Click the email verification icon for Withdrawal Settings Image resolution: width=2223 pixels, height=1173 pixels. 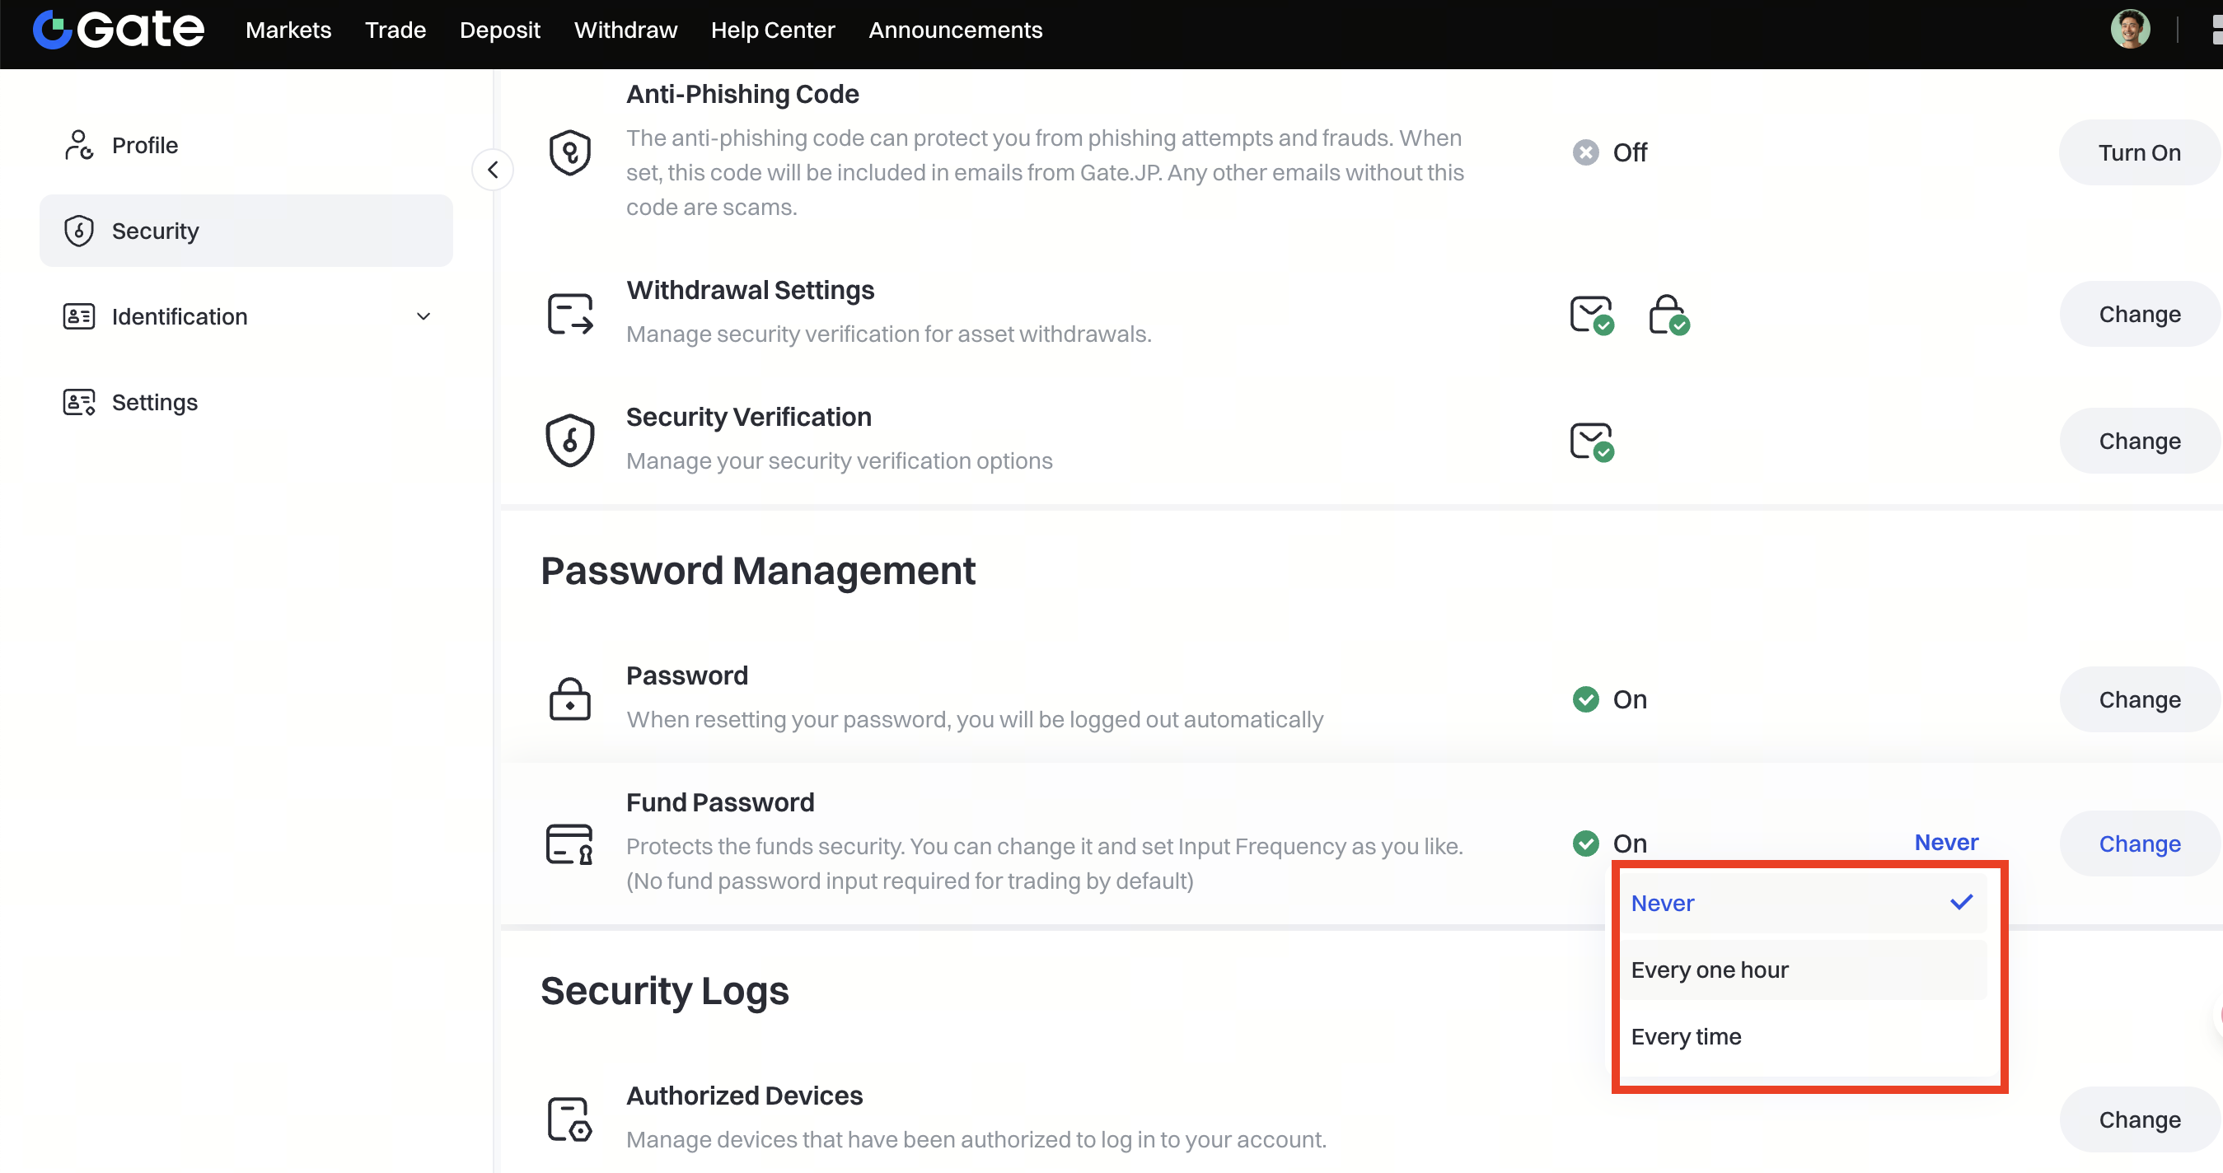click(x=1591, y=314)
